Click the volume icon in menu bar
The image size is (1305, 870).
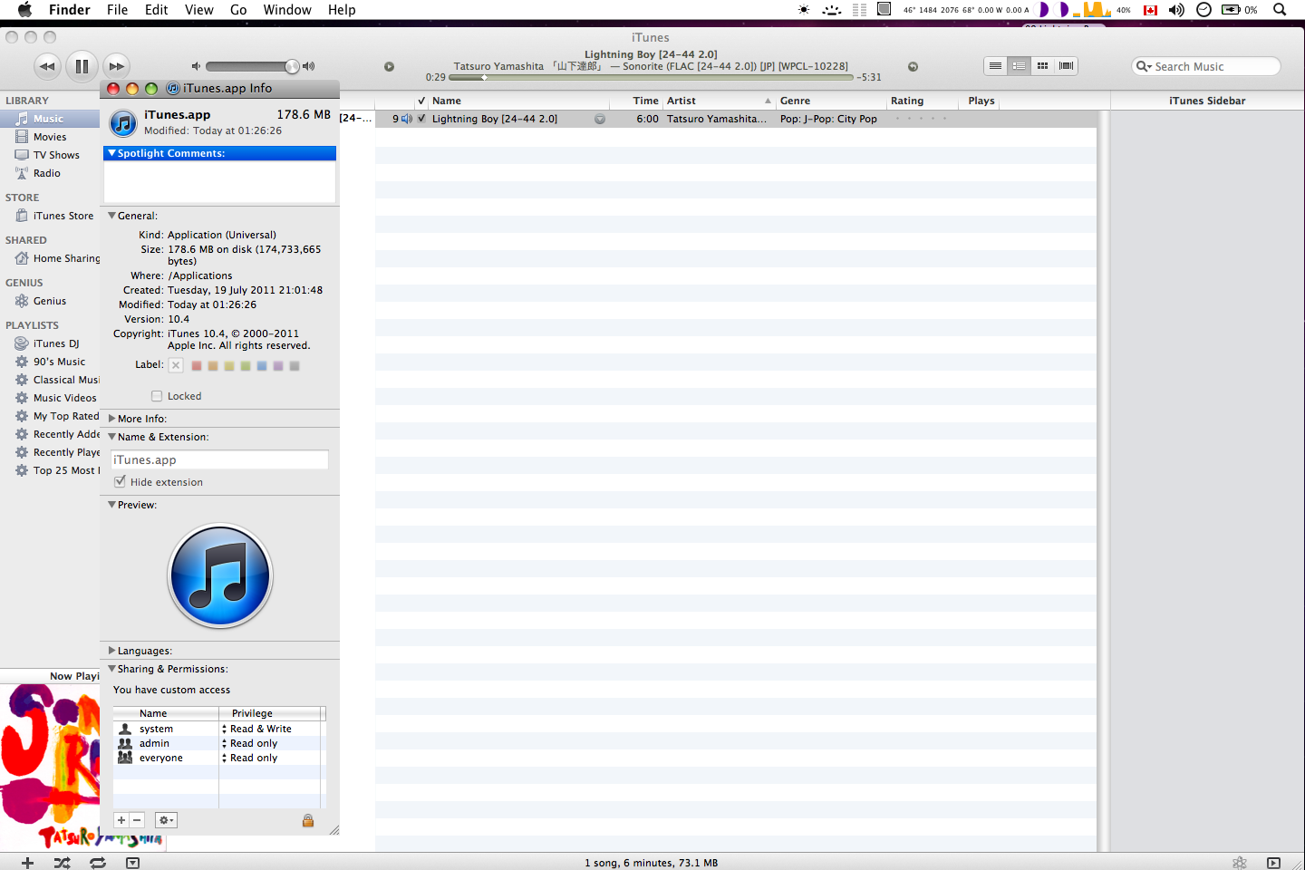[x=1176, y=10]
